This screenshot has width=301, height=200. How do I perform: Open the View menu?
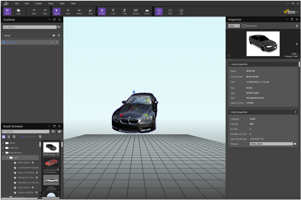pyautogui.click(x=62, y=3)
